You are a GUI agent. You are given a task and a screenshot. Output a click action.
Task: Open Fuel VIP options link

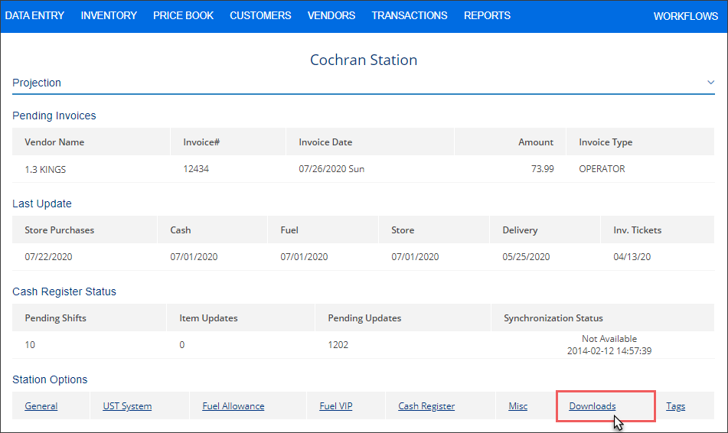[336, 406]
